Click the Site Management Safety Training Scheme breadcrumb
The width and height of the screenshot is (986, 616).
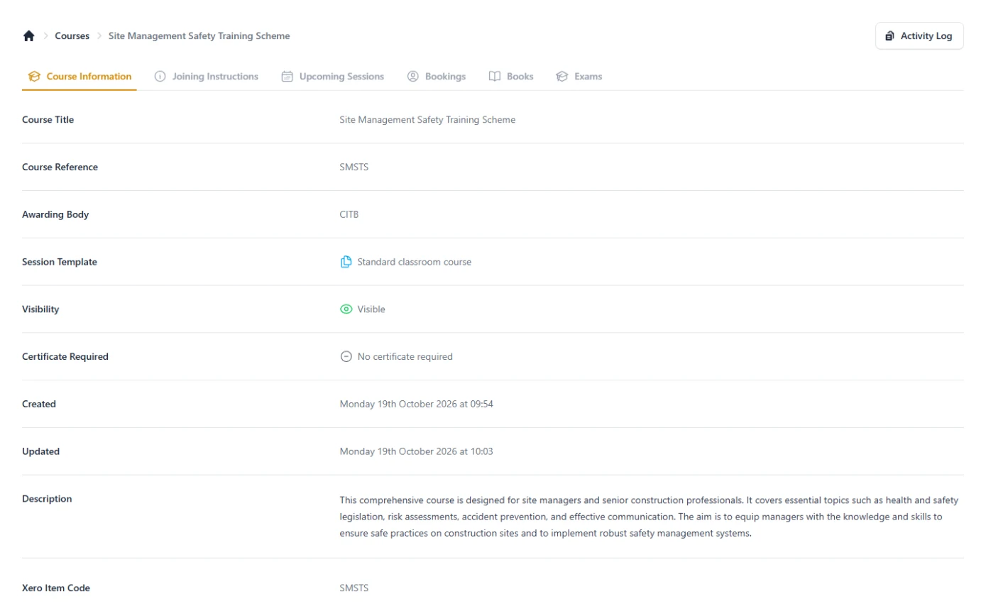[199, 36]
